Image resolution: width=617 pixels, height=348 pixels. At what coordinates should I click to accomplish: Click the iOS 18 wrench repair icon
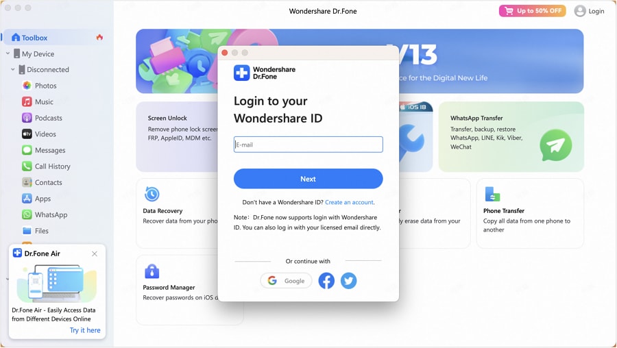(x=412, y=142)
